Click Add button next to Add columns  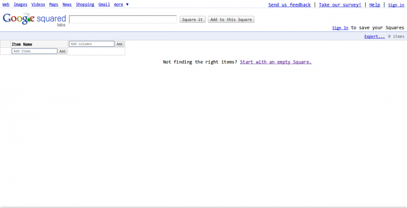tap(120, 44)
